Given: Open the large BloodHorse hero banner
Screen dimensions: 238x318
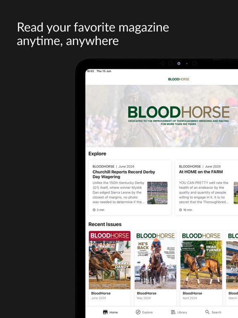Looking at the screenshot, I should [162, 116].
